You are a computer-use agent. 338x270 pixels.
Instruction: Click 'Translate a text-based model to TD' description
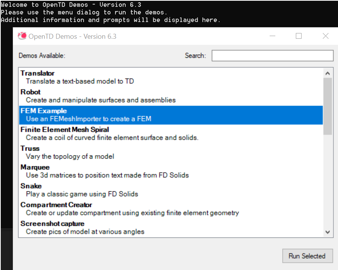[x=80, y=81]
